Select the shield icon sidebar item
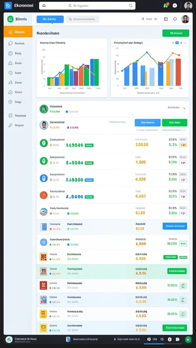This screenshot has width=196, height=348. (x=10, y=102)
